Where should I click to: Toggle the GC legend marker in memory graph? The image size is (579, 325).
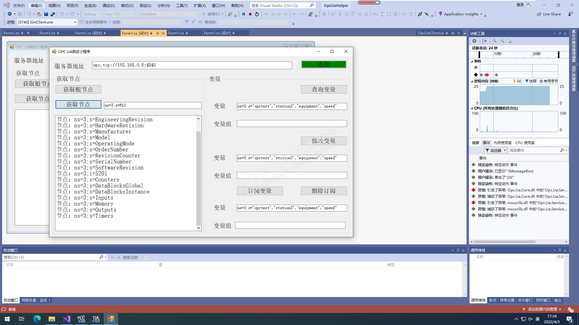514,81
